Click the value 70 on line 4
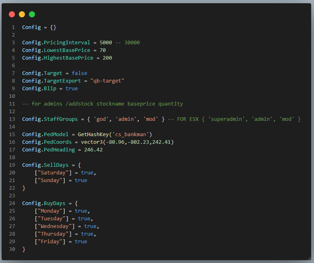This screenshot has width=314, height=263. tap(103, 50)
